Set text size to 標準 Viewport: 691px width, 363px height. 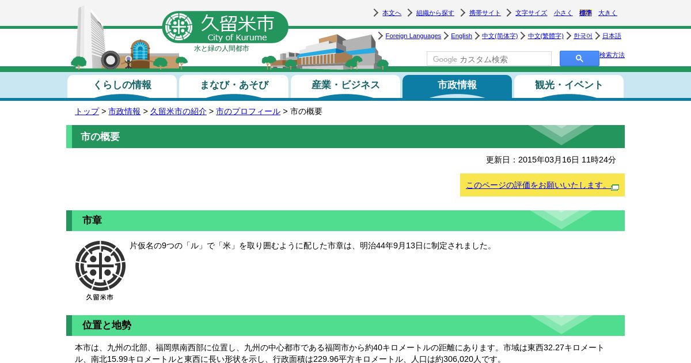(586, 13)
